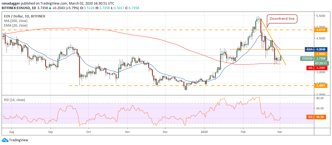The height and width of the screenshot is (145, 332).
Task: Click the 4.5000 price axis label
Action: click(x=321, y=38)
